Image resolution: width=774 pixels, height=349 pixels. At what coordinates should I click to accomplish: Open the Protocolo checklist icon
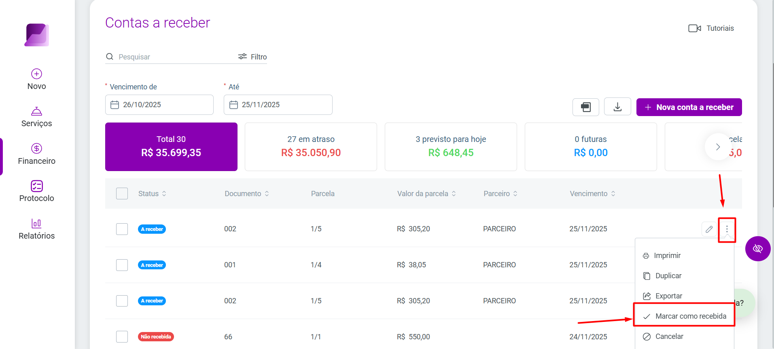tap(36, 186)
